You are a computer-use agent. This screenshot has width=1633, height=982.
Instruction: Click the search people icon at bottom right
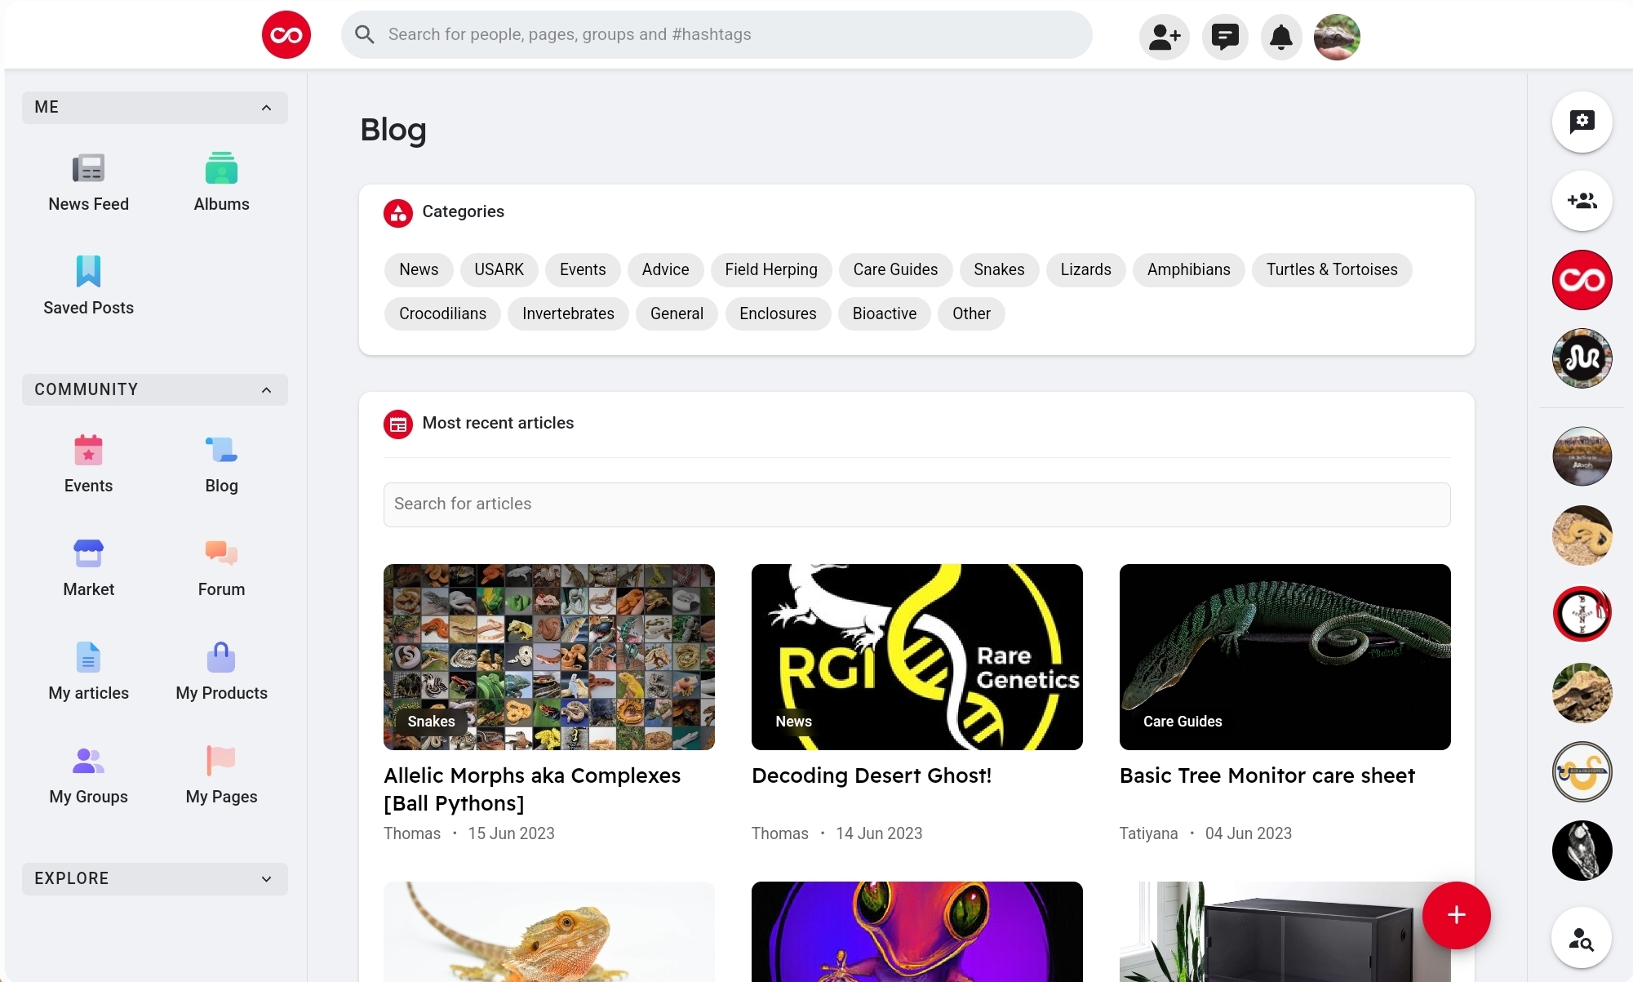(x=1582, y=938)
